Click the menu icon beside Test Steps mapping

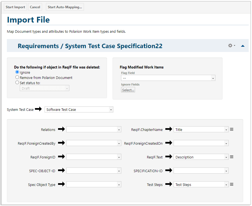click(x=232, y=185)
